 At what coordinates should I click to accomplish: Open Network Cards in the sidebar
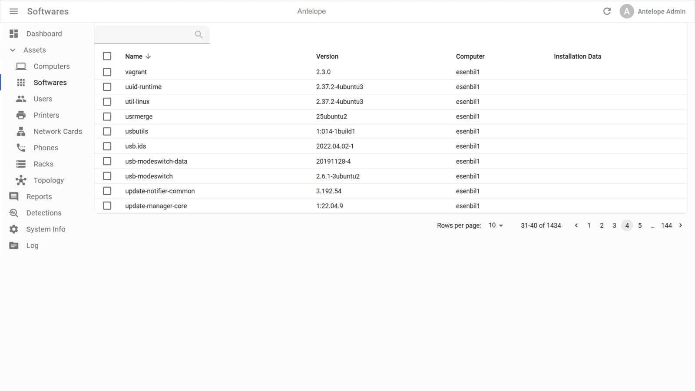pos(58,131)
